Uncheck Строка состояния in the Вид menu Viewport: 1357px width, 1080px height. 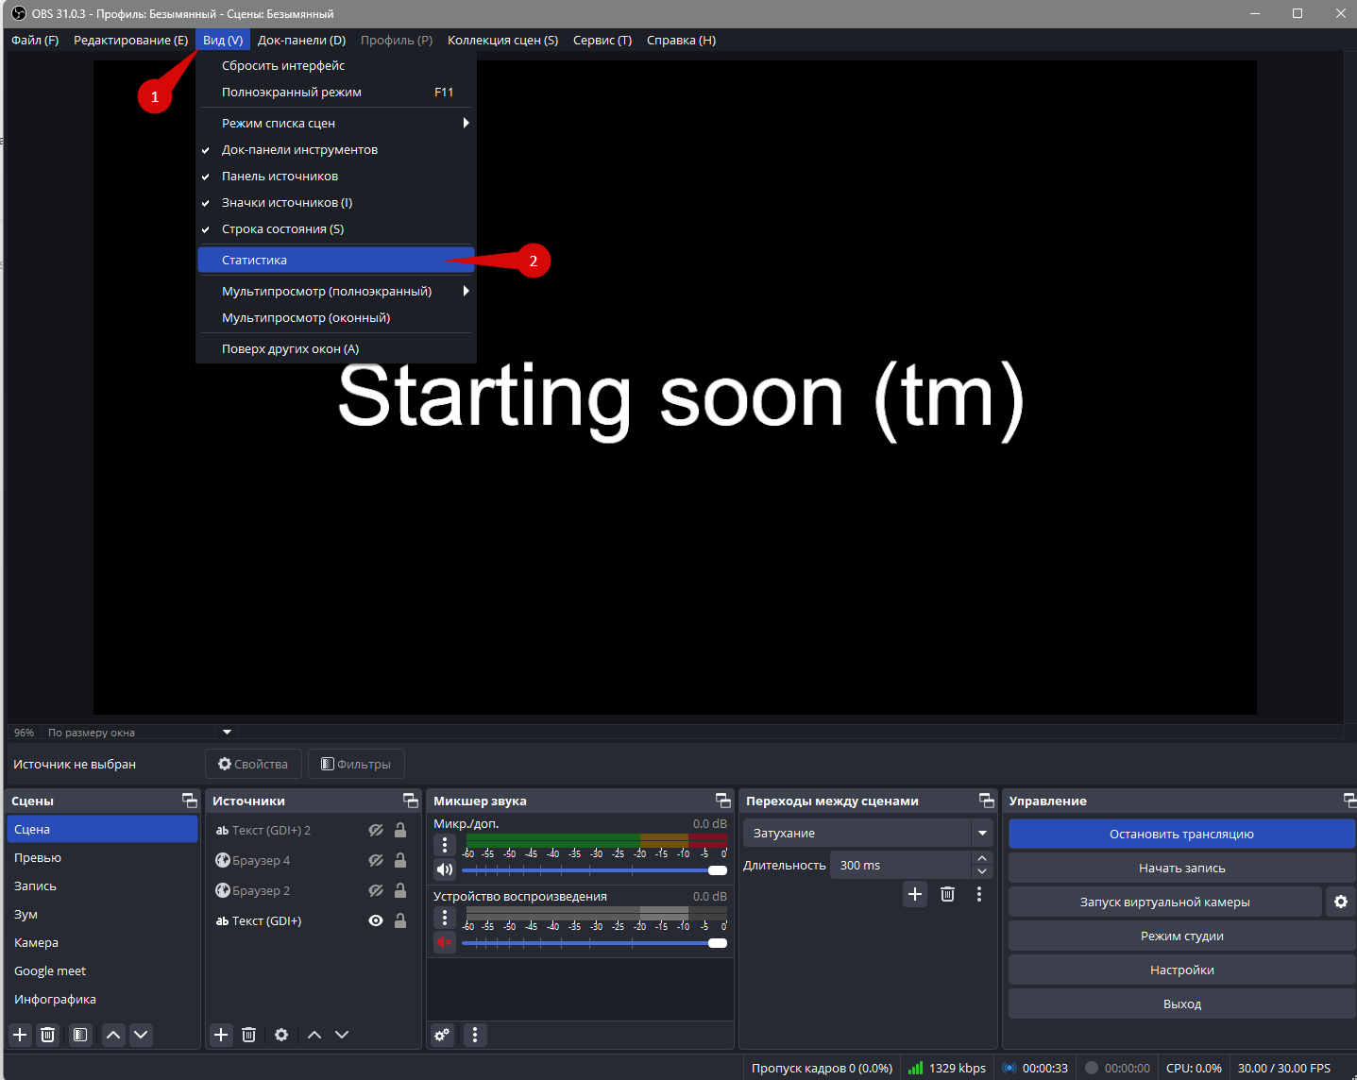click(x=335, y=229)
